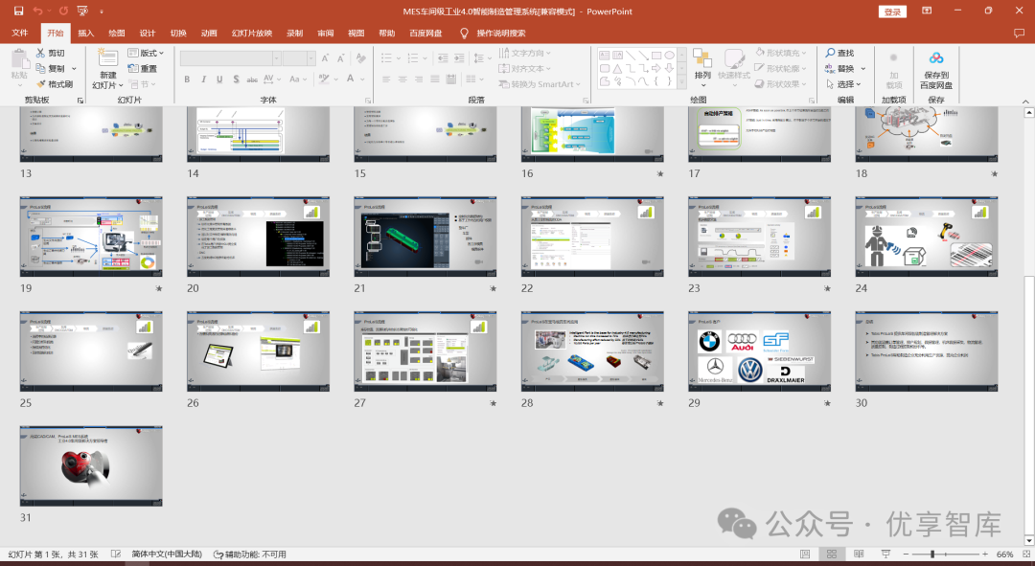Click the 转换为 SmartArt button
This screenshot has width=1035, height=566.
point(540,83)
